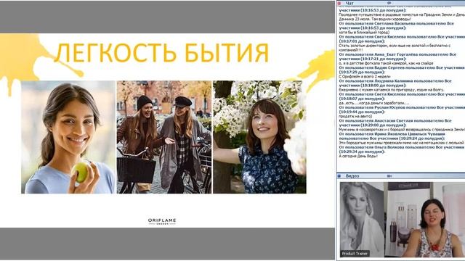465x261 pixels.
Task: Click sender line 'Ольга Волкова' in chat
Action: coord(402,149)
